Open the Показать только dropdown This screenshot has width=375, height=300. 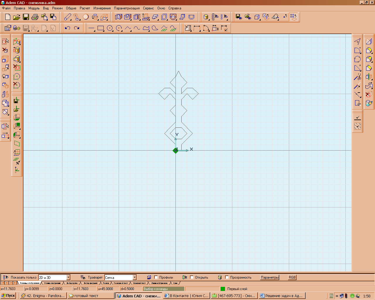68,277
